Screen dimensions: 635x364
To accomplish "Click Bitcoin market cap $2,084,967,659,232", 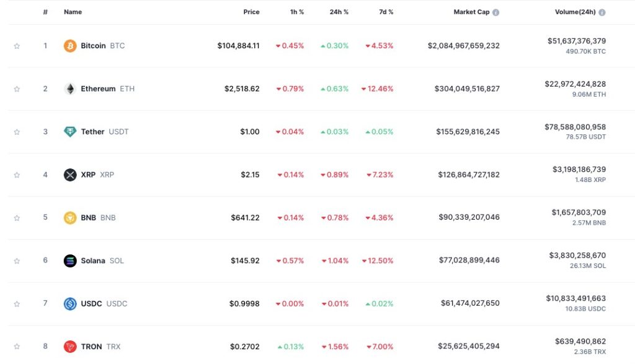I will point(464,46).
